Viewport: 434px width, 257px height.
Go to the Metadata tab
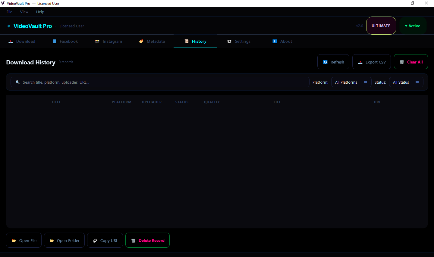pos(152,42)
